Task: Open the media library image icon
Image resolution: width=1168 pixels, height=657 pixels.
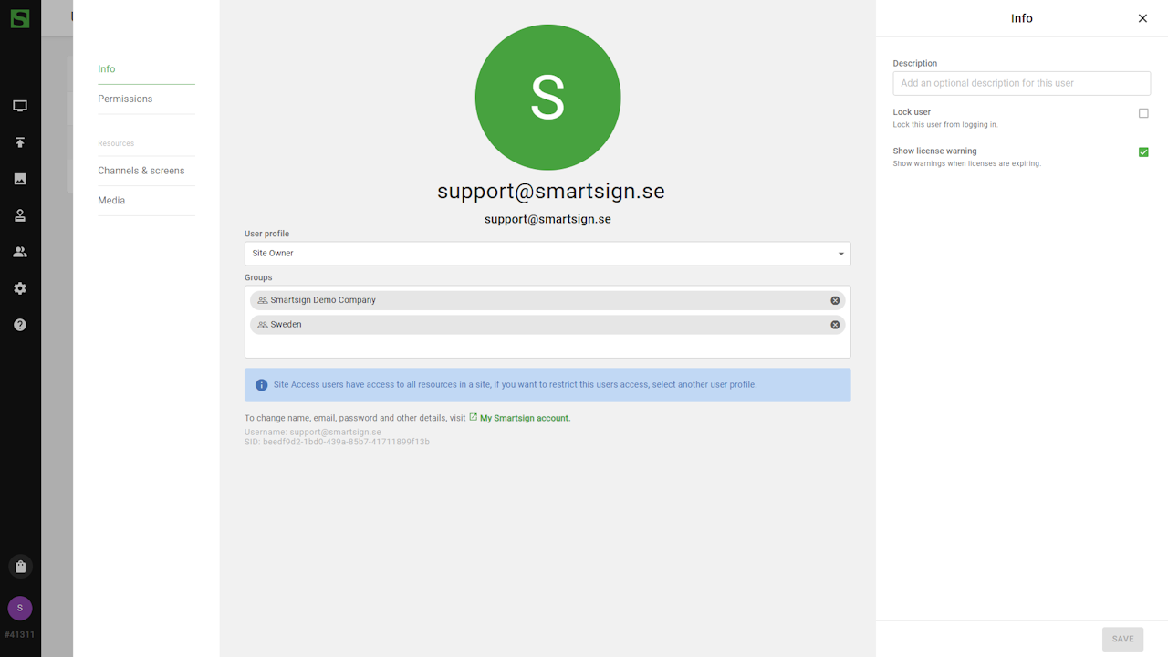Action: click(x=20, y=179)
